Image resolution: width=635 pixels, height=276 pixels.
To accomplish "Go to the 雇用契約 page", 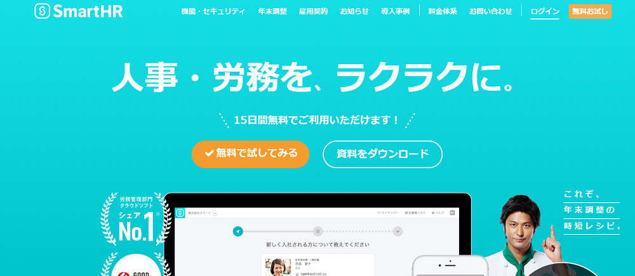I will click(x=313, y=11).
